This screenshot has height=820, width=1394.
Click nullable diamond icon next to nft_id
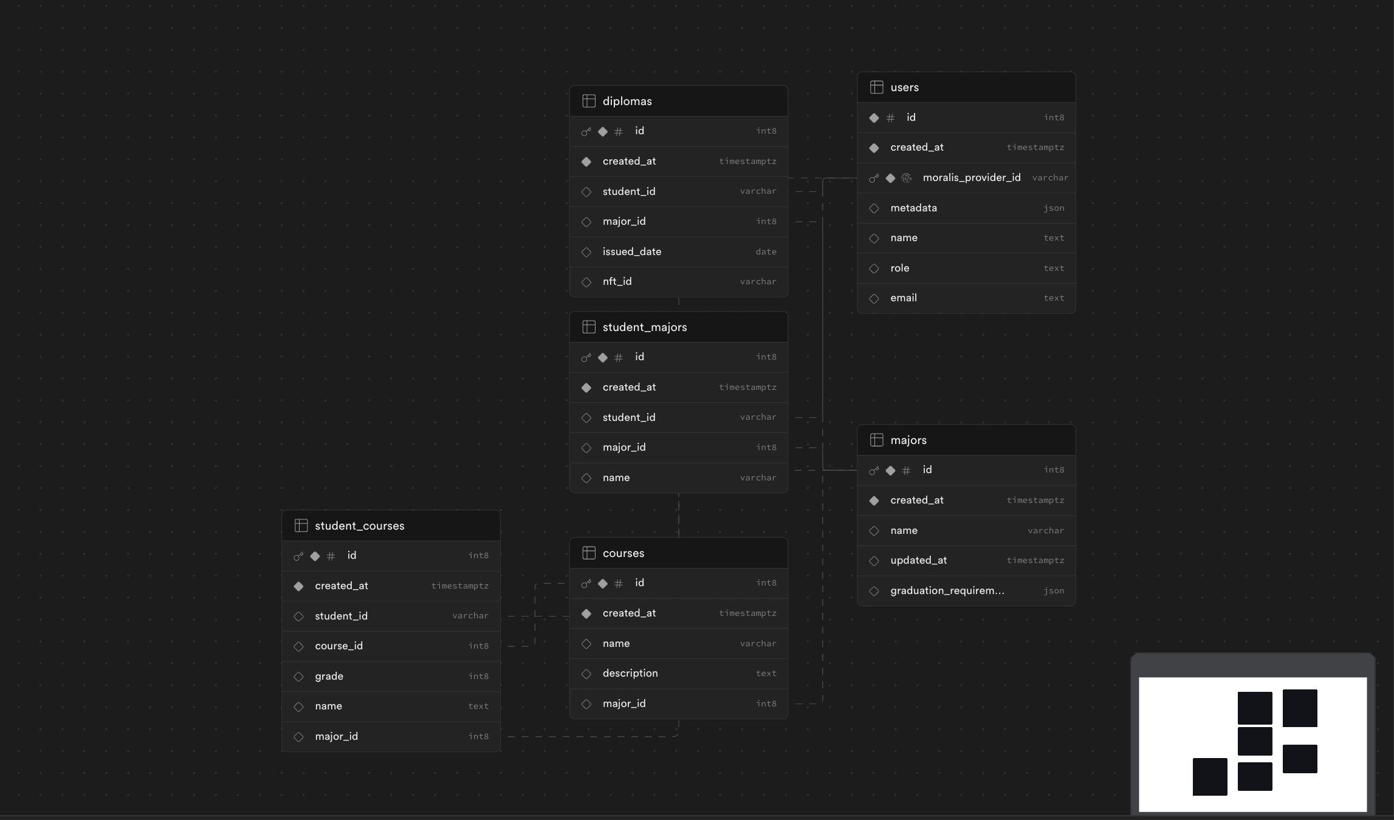tap(586, 282)
